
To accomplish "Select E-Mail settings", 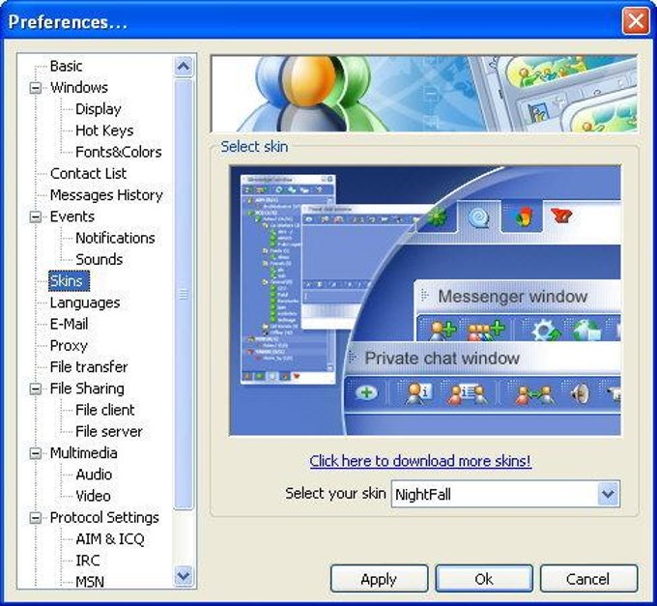I will [x=69, y=324].
